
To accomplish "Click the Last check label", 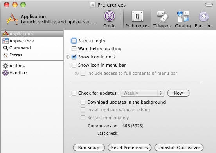I will point(108,133).
